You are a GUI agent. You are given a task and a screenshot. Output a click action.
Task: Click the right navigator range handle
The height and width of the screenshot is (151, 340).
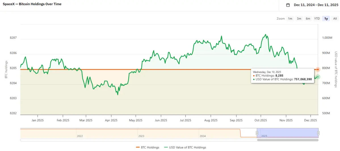pos(318,133)
